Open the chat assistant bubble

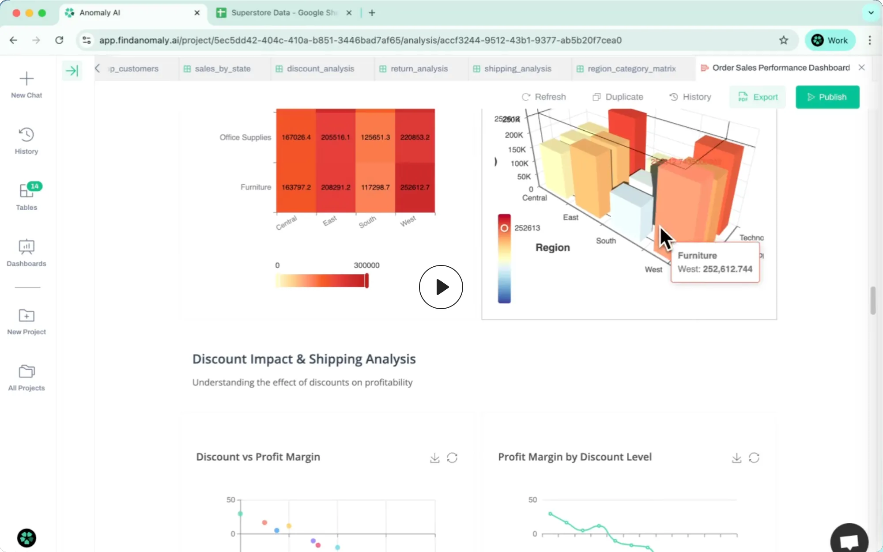coord(848,538)
